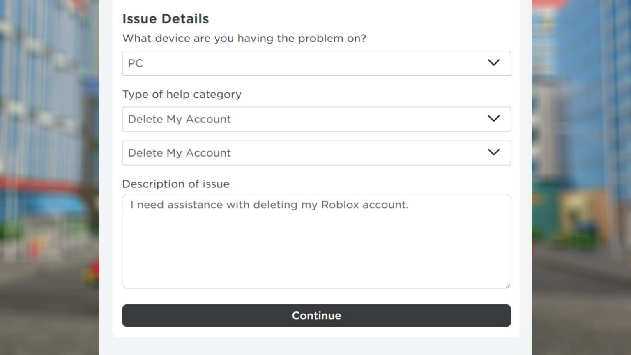Select the text about deleting Roblox account
This screenshot has width=631, height=355.
click(x=269, y=205)
